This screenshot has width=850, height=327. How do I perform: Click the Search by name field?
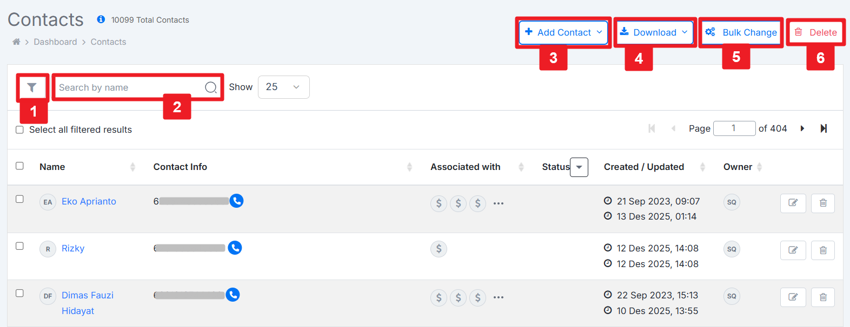130,87
